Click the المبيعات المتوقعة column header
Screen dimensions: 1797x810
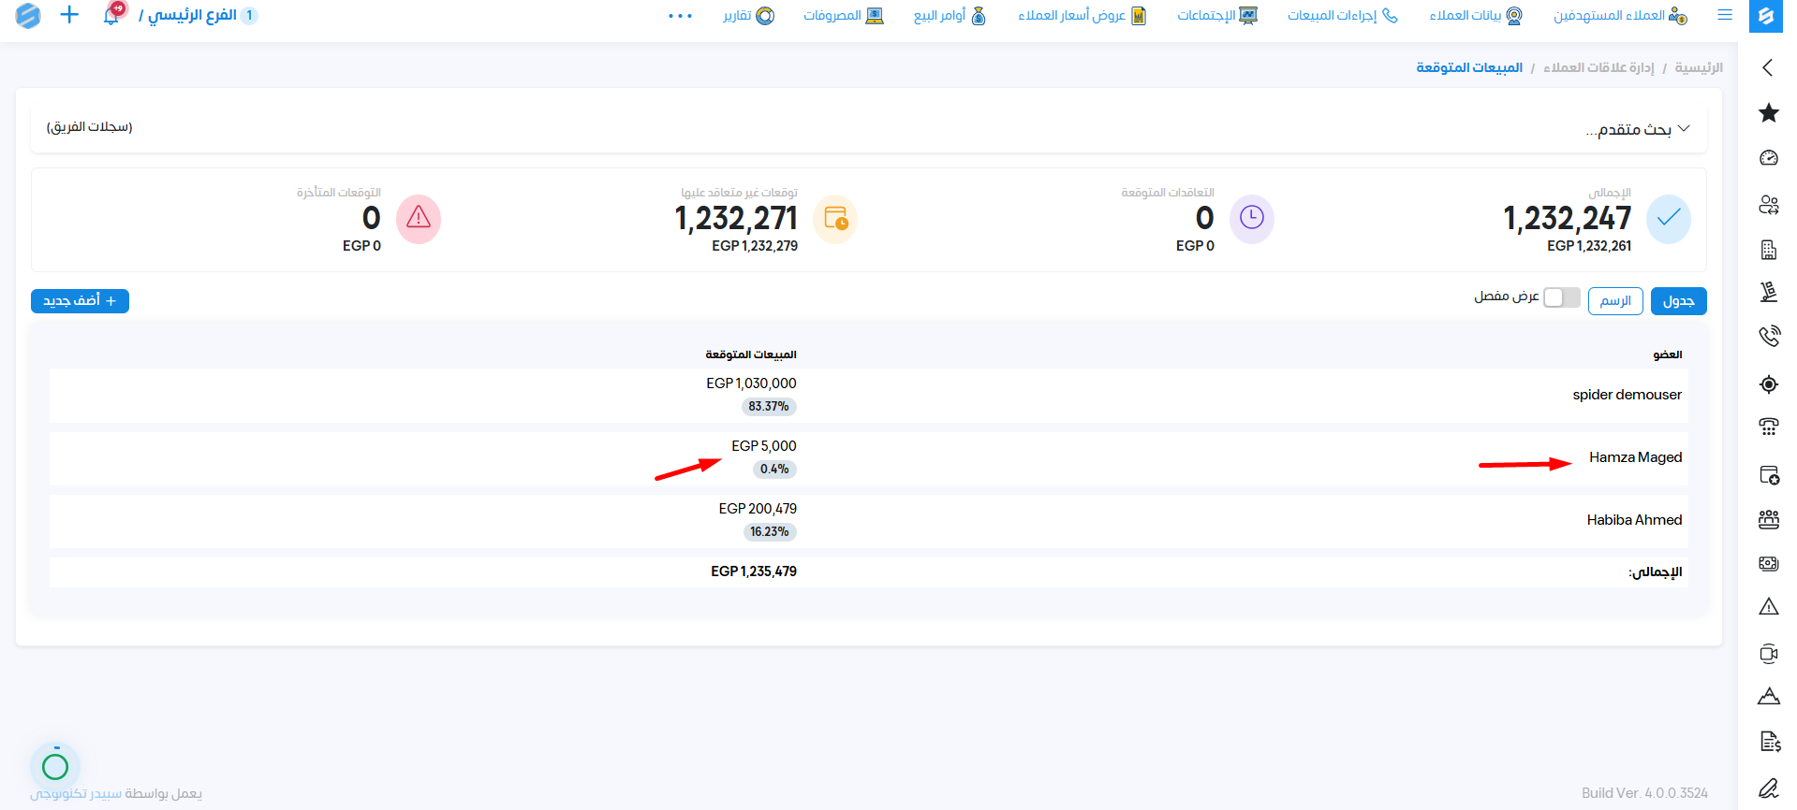pos(751,354)
